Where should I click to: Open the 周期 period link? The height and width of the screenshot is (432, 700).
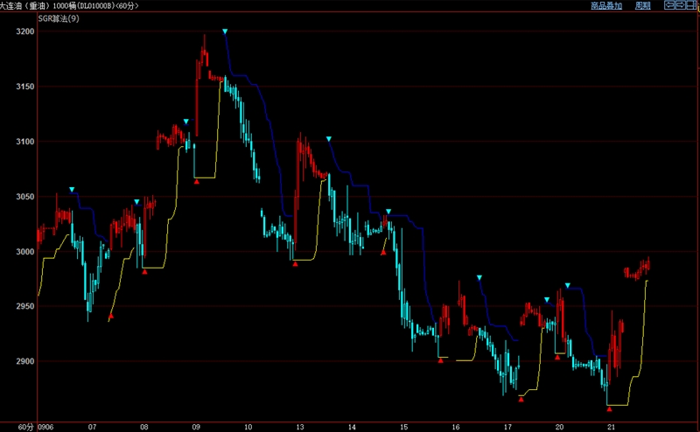[x=643, y=5]
